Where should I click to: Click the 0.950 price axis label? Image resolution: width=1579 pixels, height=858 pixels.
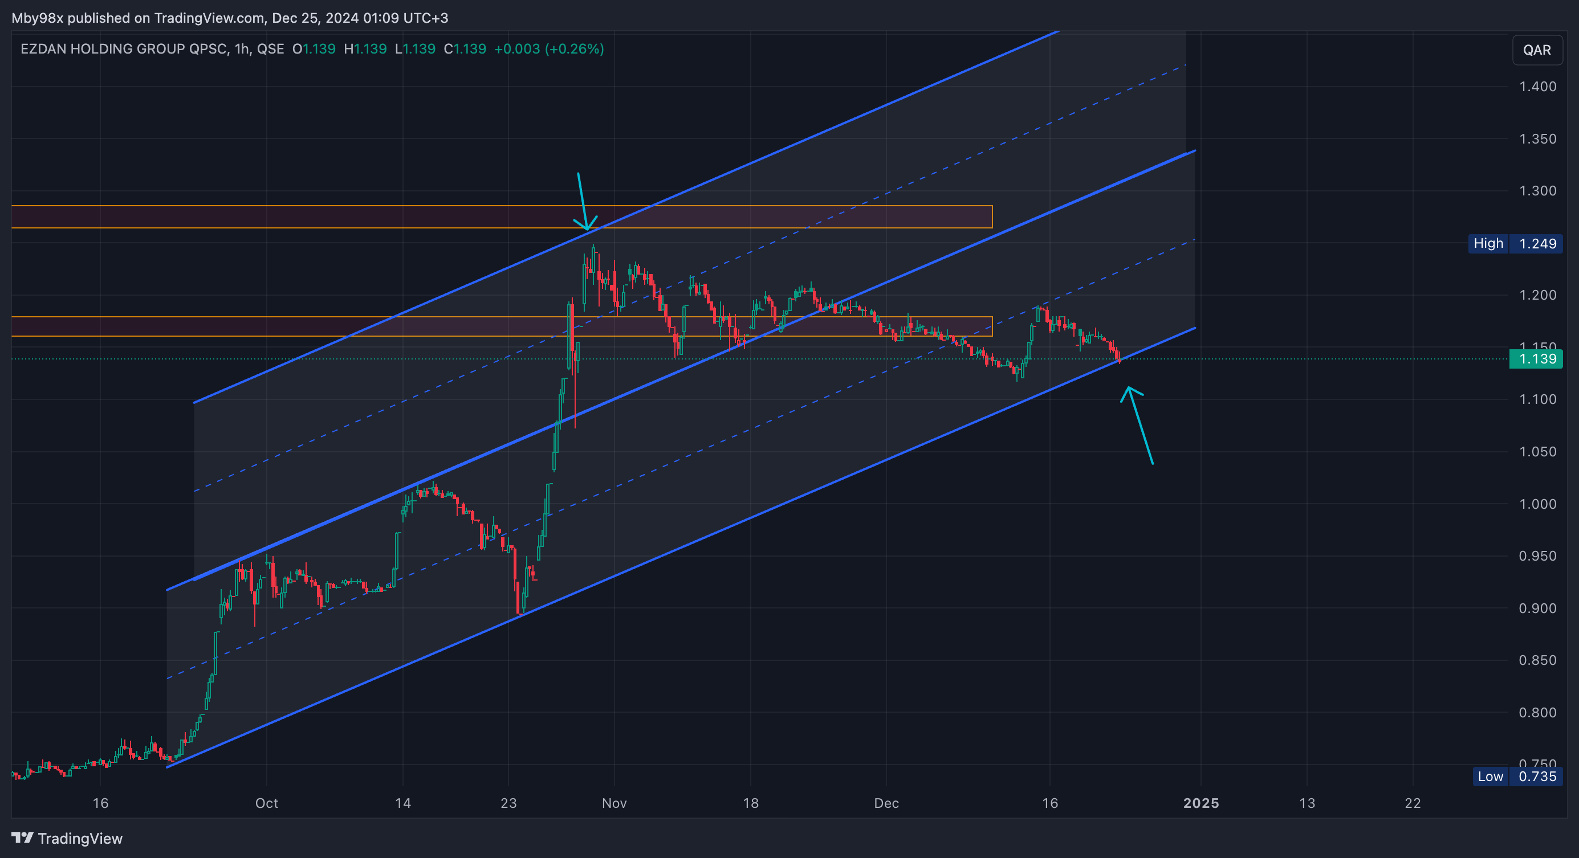coord(1537,556)
